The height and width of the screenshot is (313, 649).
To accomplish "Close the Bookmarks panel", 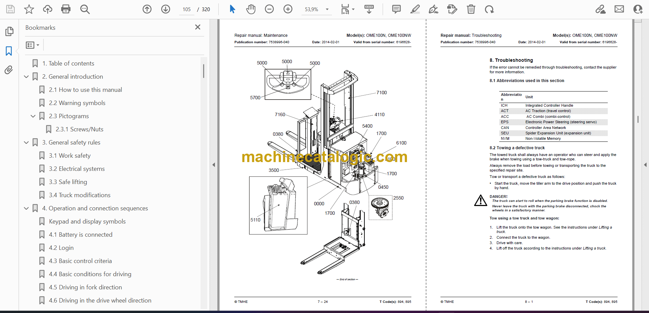I will pyautogui.click(x=198, y=27).
